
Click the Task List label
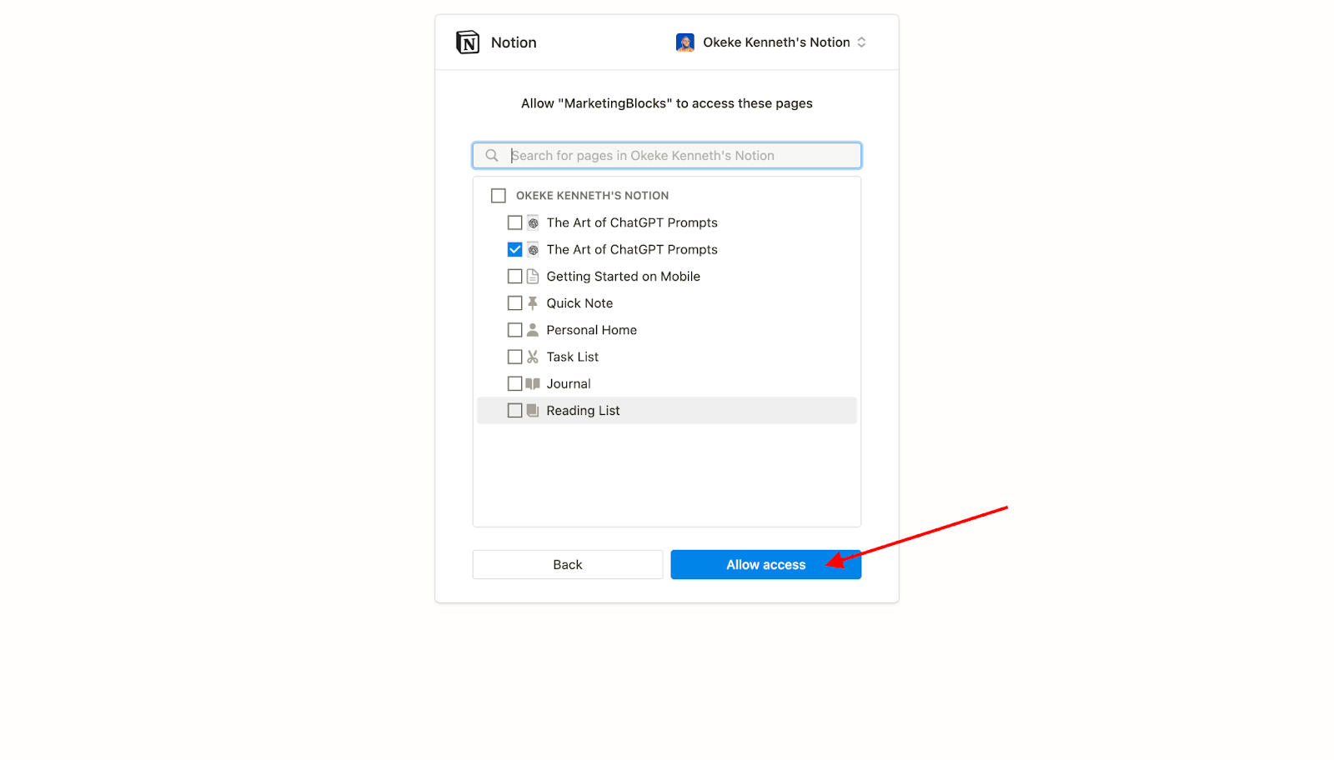tap(573, 357)
